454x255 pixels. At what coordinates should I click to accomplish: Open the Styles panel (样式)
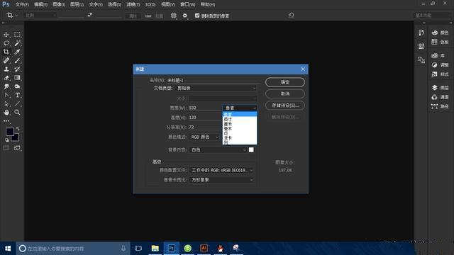[x=440, y=74]
